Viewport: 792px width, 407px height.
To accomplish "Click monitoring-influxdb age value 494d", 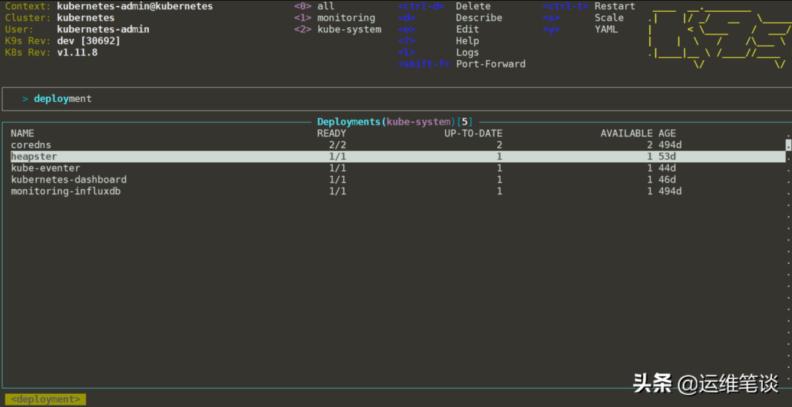I will coord(670,191).
